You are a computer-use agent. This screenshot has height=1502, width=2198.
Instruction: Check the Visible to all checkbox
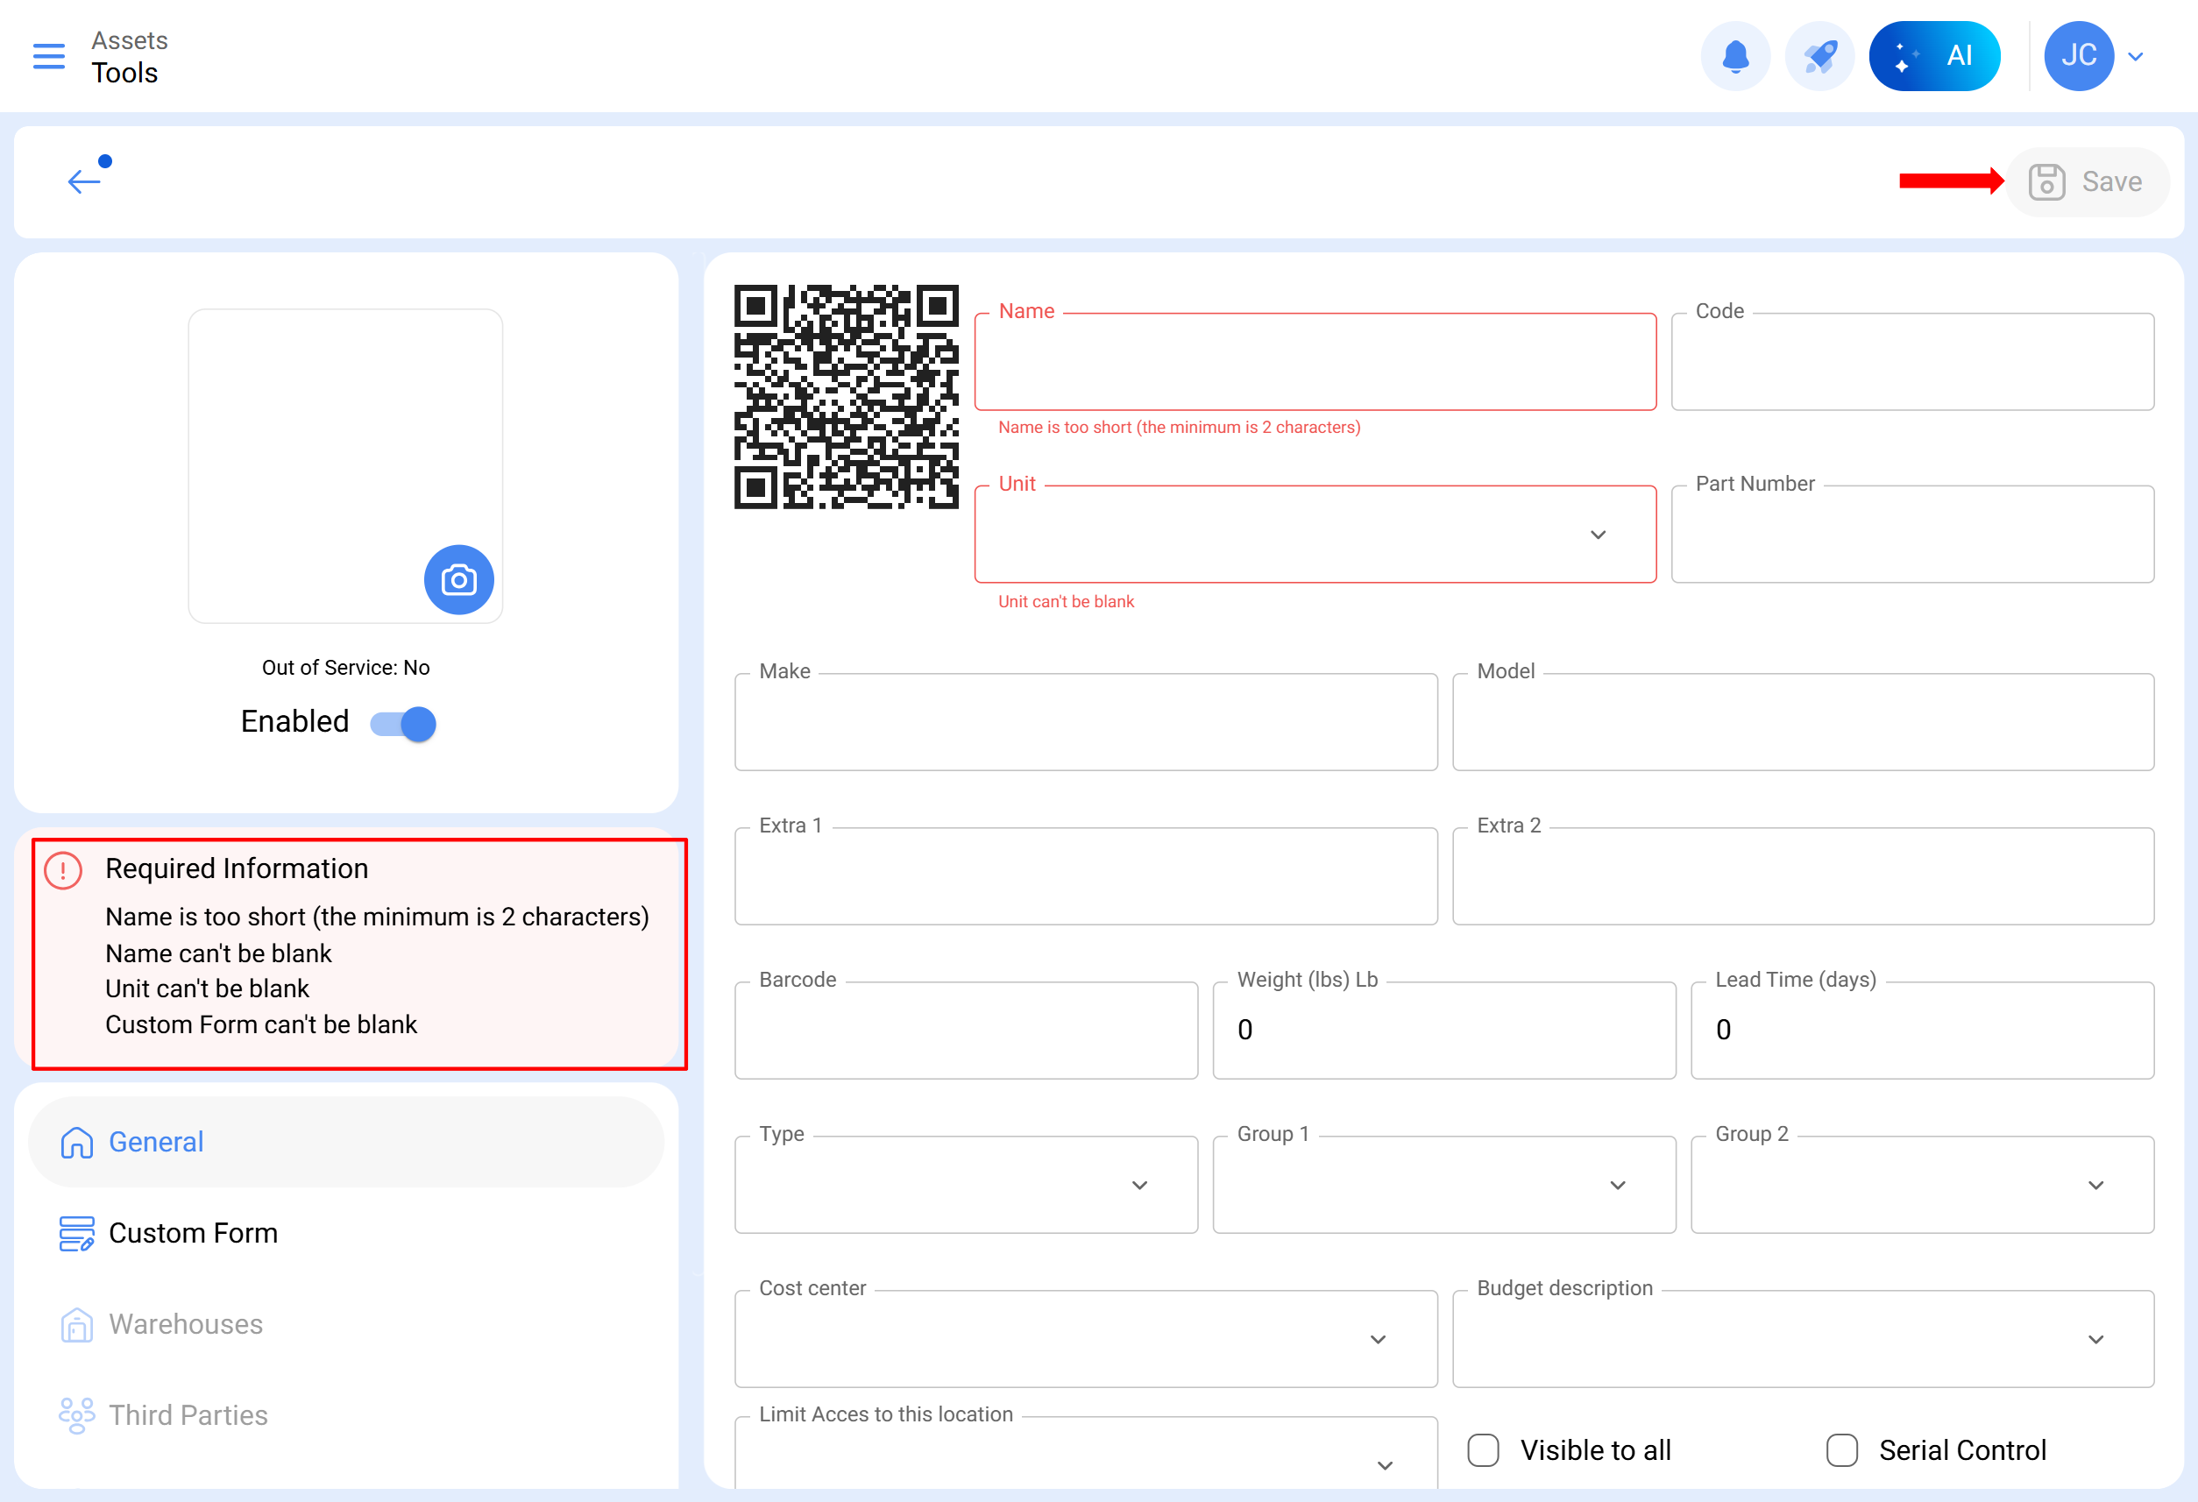(1483, 1449)
